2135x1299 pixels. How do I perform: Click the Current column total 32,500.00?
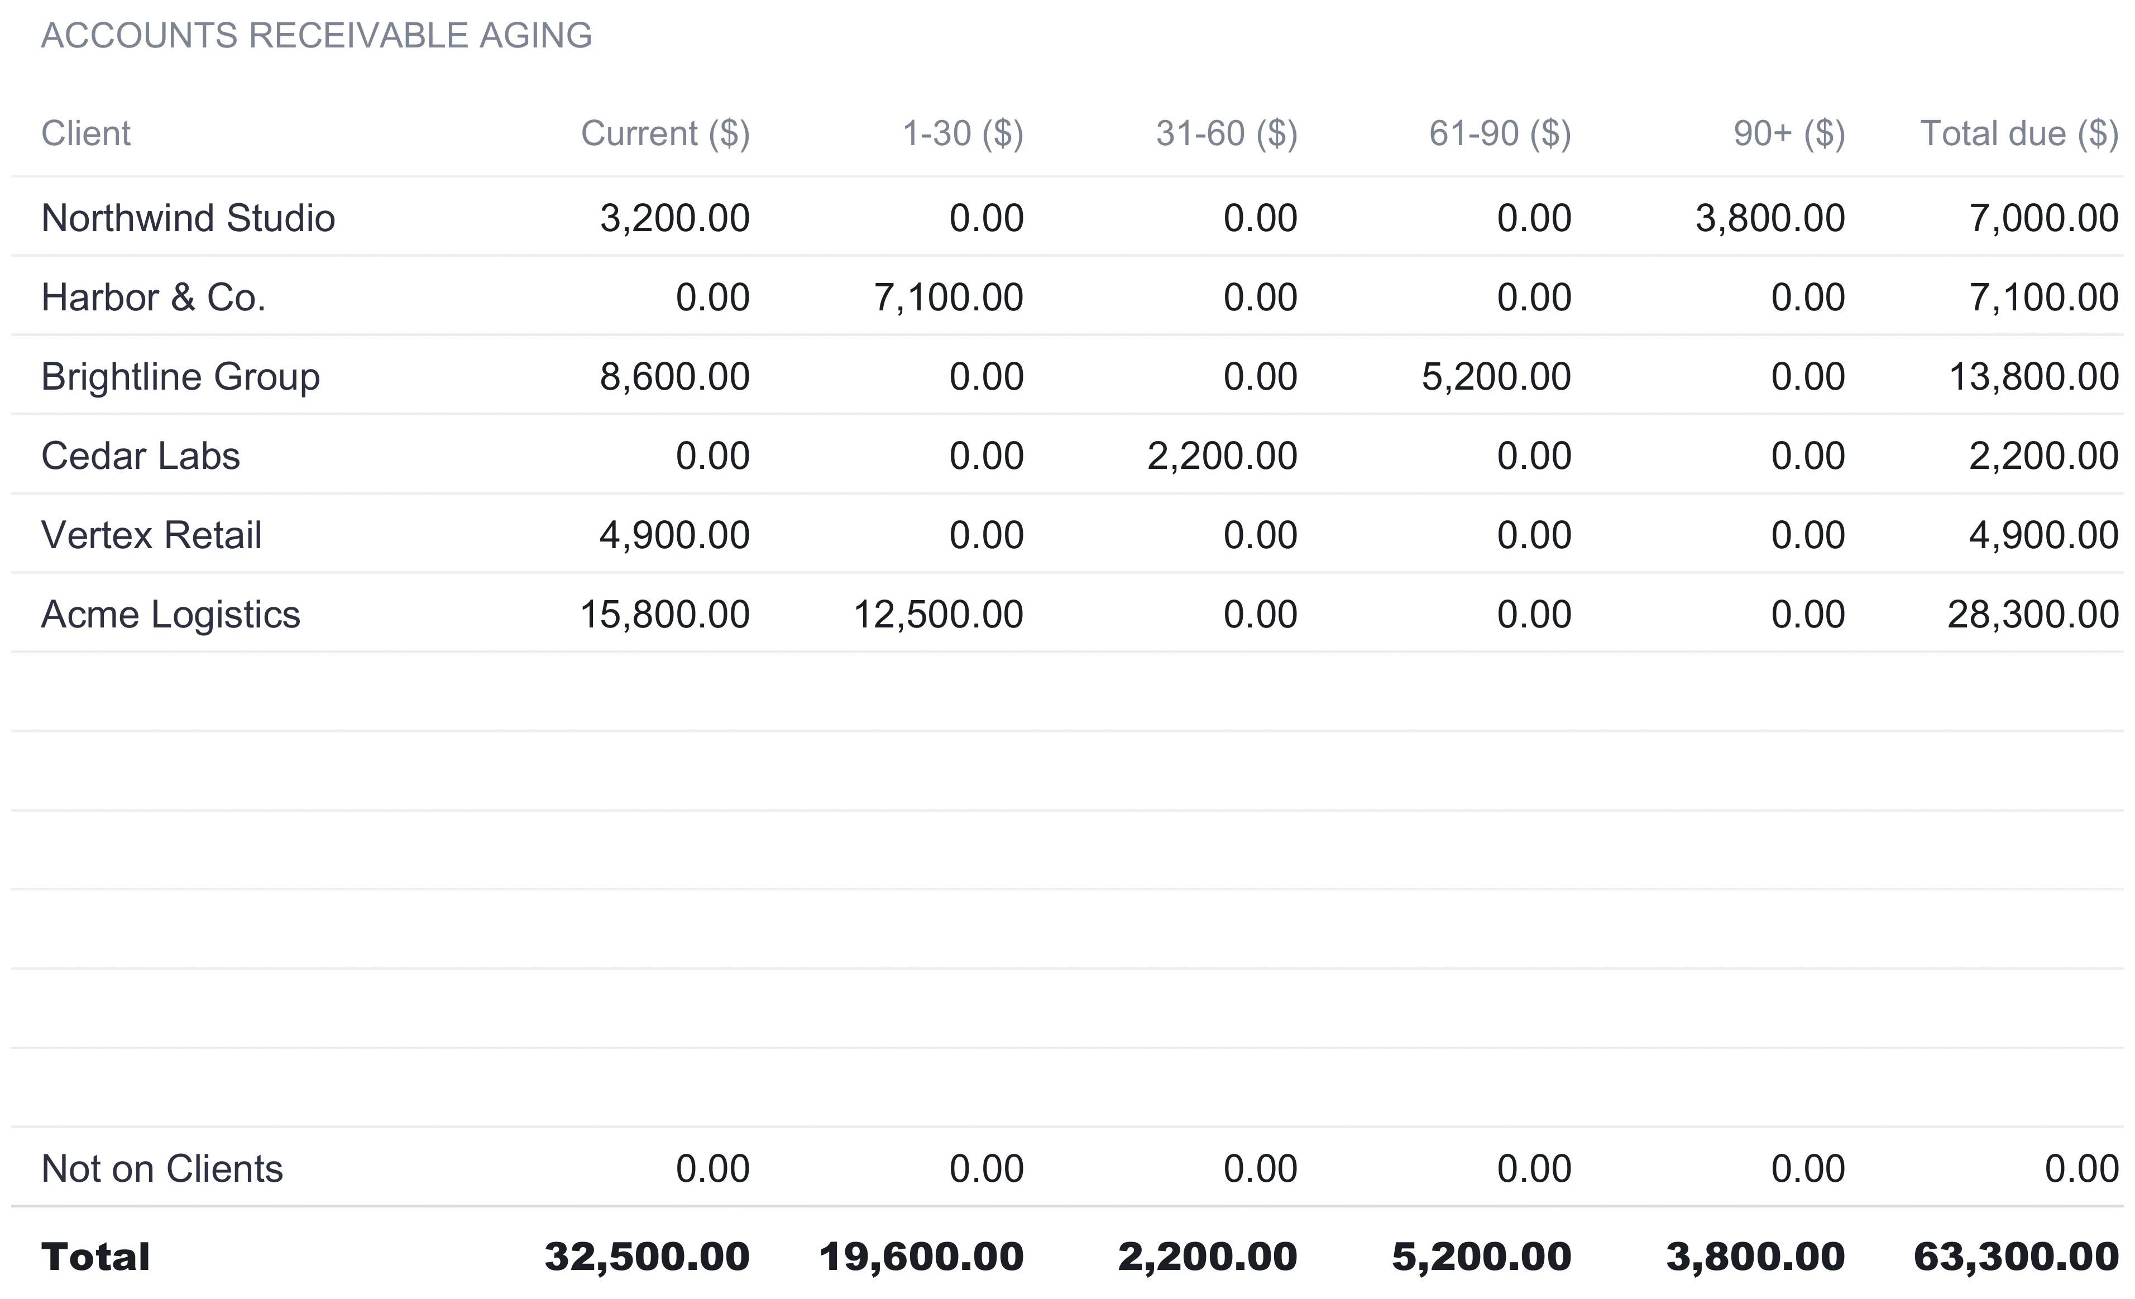point(647,1257)
